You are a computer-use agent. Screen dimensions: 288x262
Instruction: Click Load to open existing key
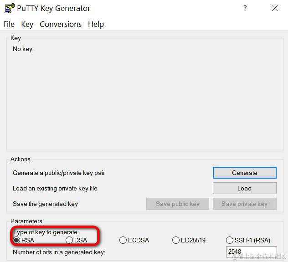tap(244, 188)
